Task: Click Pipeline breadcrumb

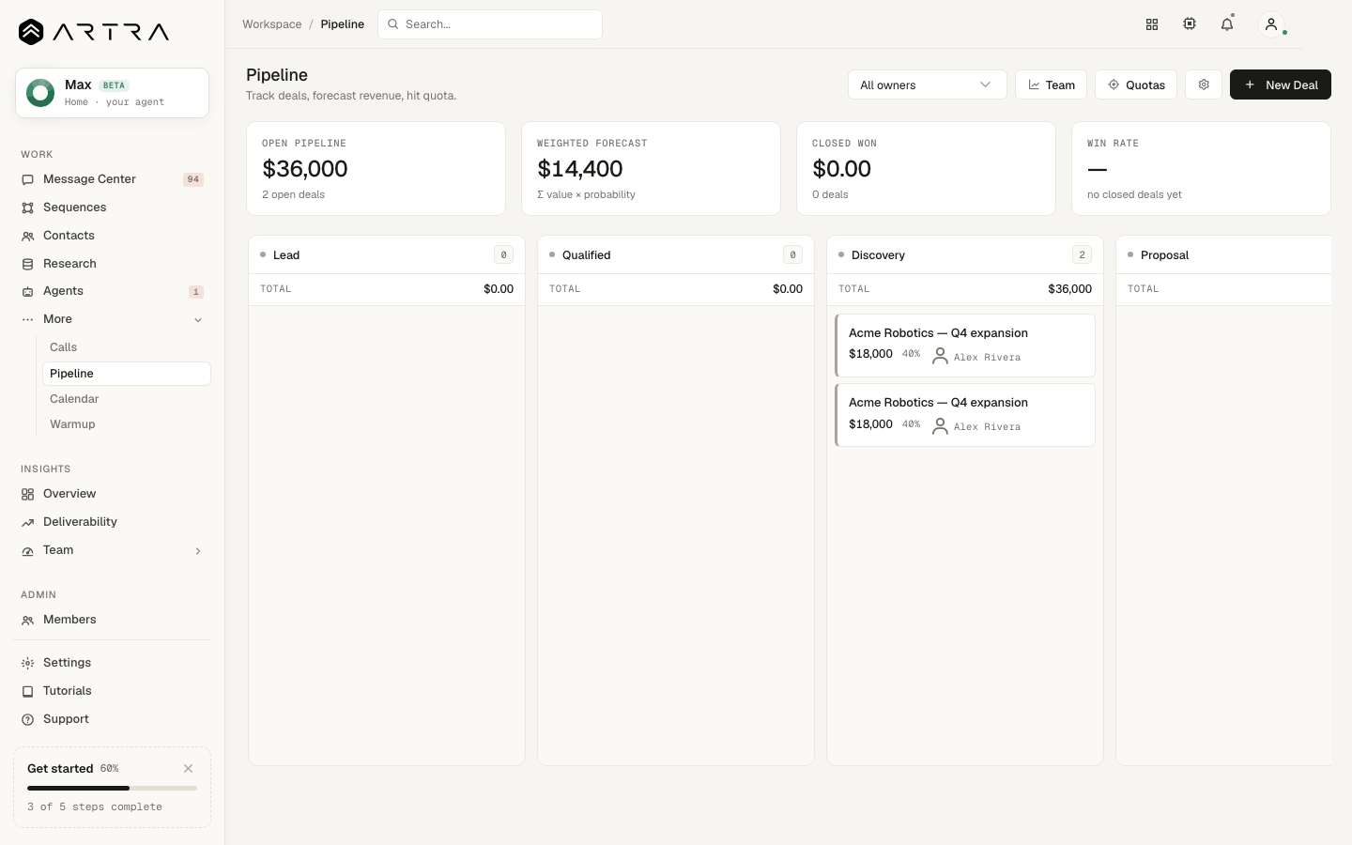Action: coord(343,24)
